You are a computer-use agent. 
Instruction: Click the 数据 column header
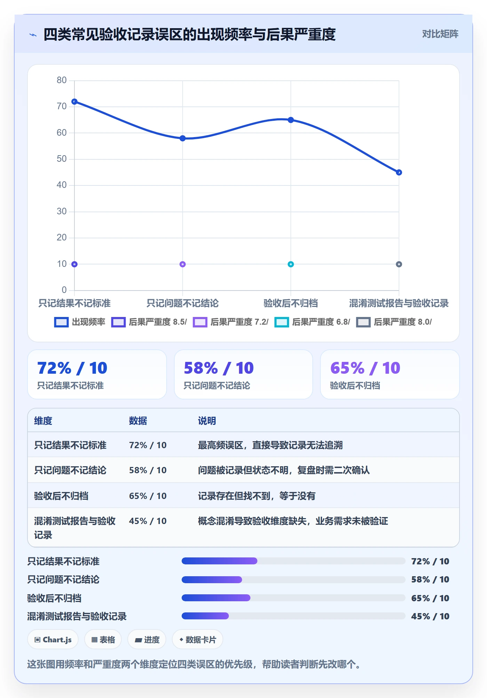pyautogui.click(x=138, y=421)
